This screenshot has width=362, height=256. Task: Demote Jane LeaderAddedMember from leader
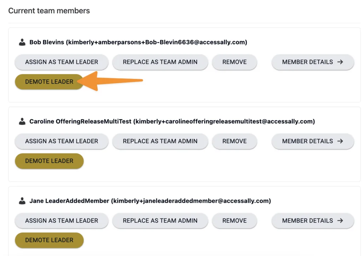click(49, 240)
